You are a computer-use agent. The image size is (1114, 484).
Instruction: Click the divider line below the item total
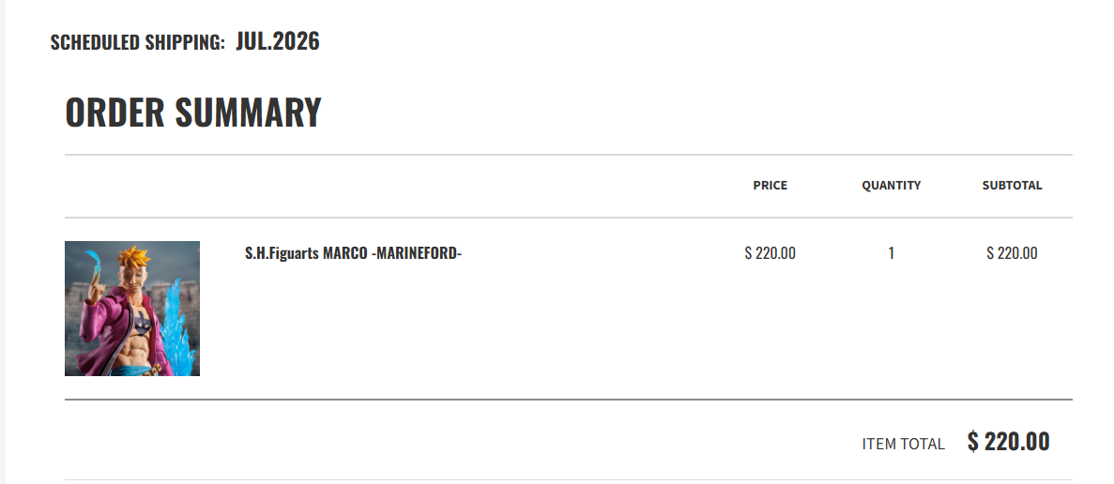pos(568,479)
